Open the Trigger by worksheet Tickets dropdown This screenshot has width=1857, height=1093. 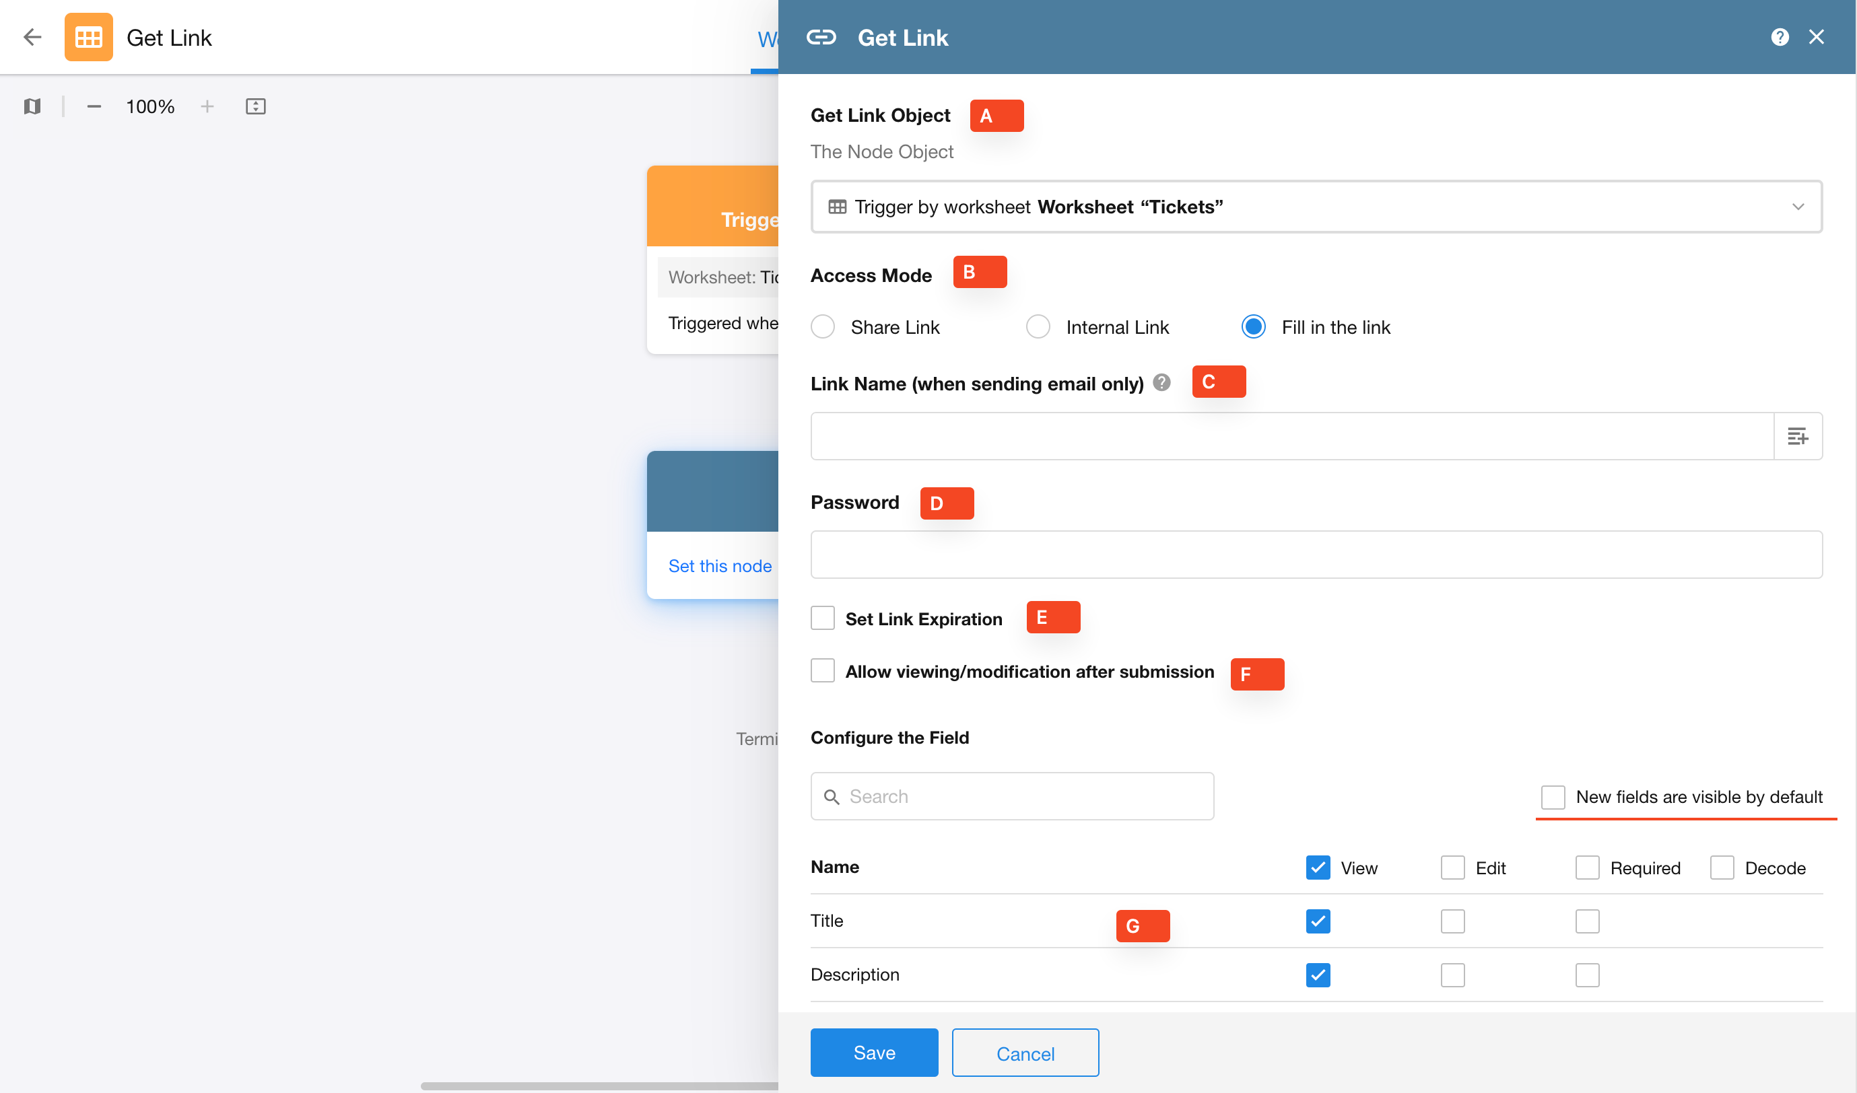coord(1316,207)
